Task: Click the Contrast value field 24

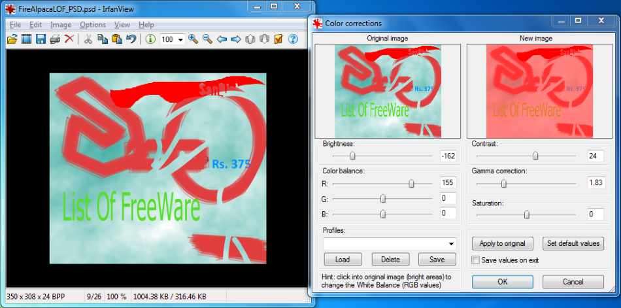Action: (596, 156)
